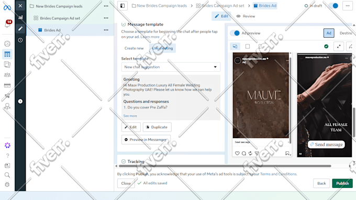
Task: Select Brides Ad tree row
Action: (70, 30)
